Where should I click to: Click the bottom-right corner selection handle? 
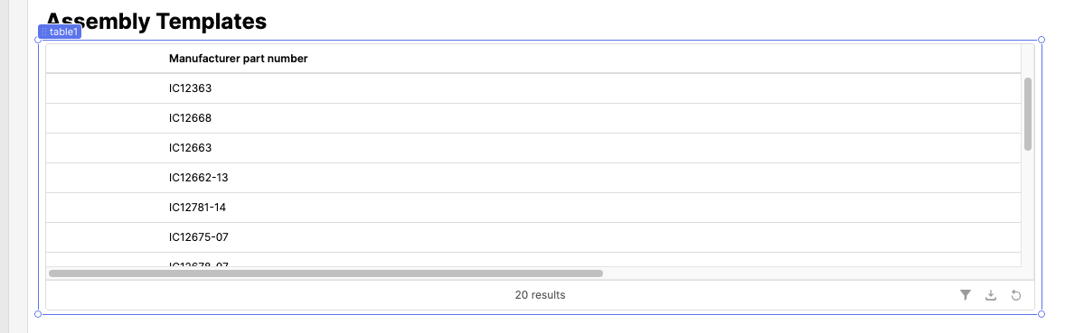click(x=1042, y=314)
